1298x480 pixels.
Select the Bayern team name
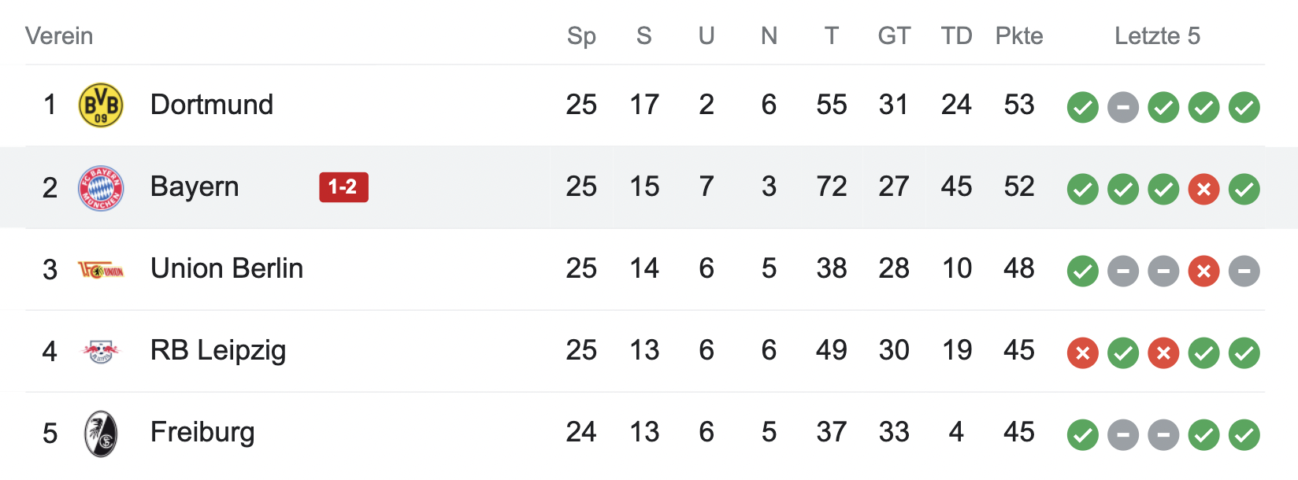195,186
